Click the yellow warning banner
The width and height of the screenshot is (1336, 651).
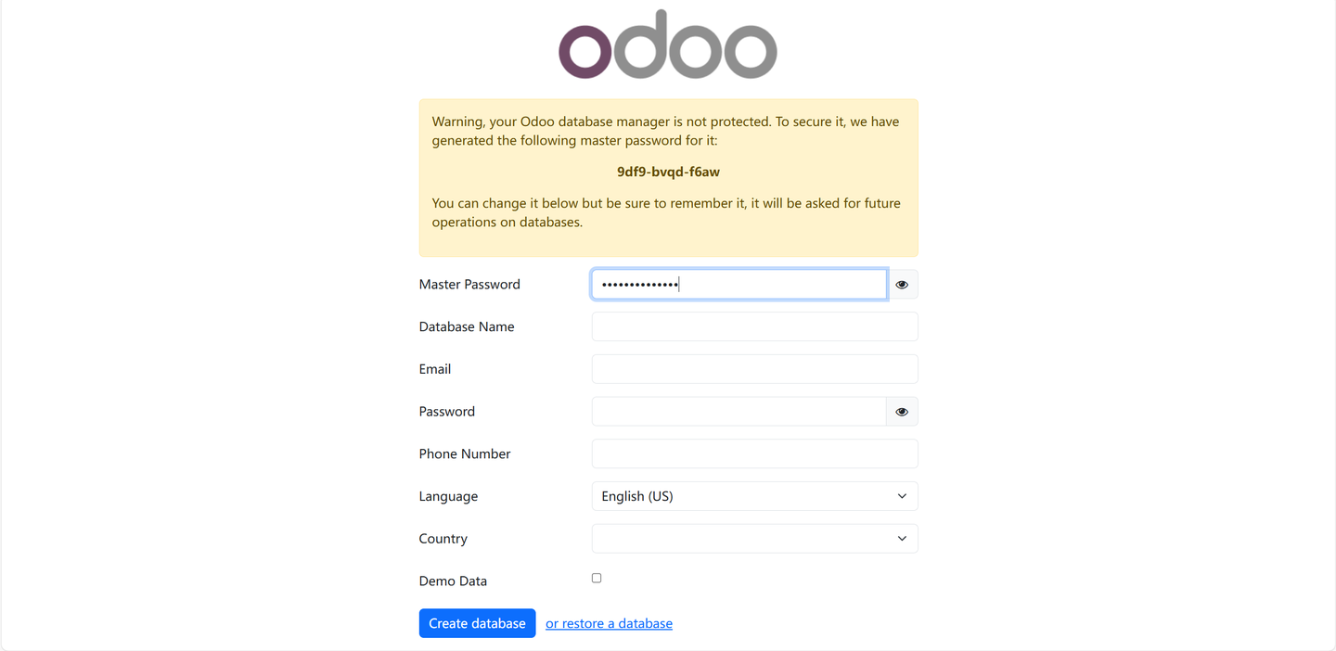667,178
